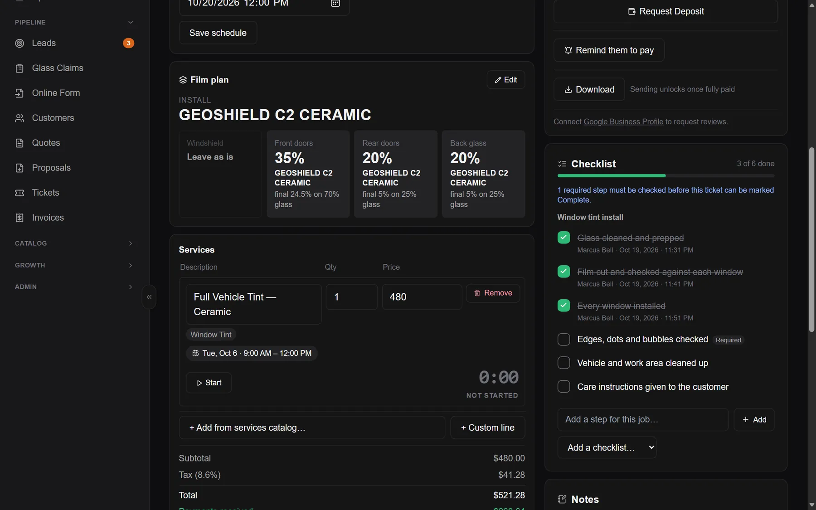The width and height of the screenshot is (816, 510).
Task: Check Care instructions given to the customer
Action: coord(563,387)
